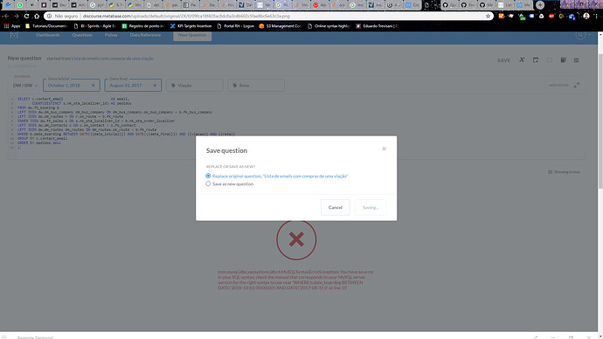
Task: Open the Chrome three-dot menu
Action: pos(597,16)
